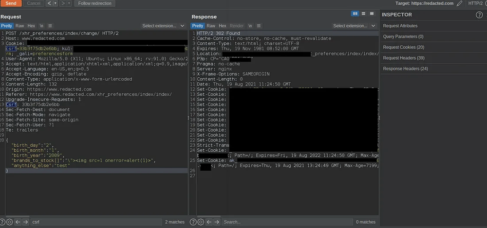Switch Request view to Pretty tab
The image size is (487, 228).
6,26
